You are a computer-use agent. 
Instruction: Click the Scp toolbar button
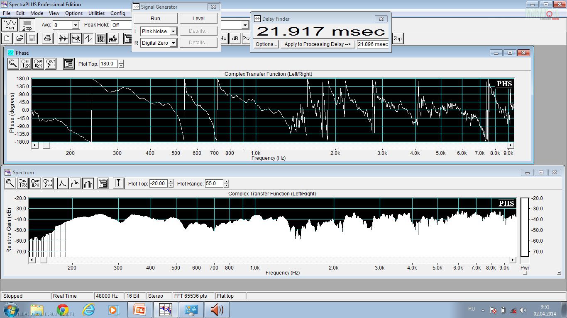(397, 39)
